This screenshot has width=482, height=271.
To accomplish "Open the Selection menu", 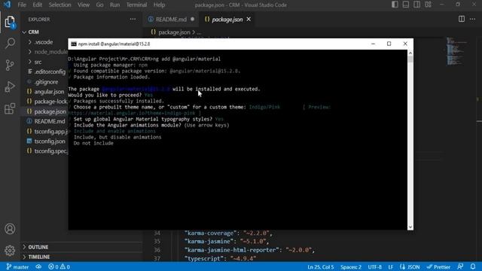I will pos(59,5).
